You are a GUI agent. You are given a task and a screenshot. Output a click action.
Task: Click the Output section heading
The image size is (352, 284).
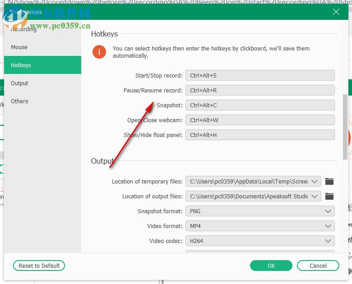tap(103, 161)
